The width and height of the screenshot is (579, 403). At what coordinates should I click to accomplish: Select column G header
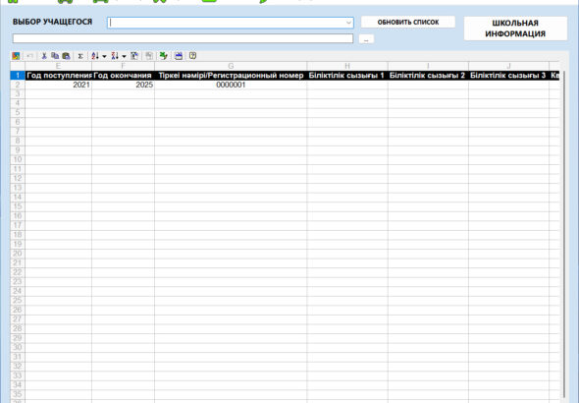[x=231, y=66]
